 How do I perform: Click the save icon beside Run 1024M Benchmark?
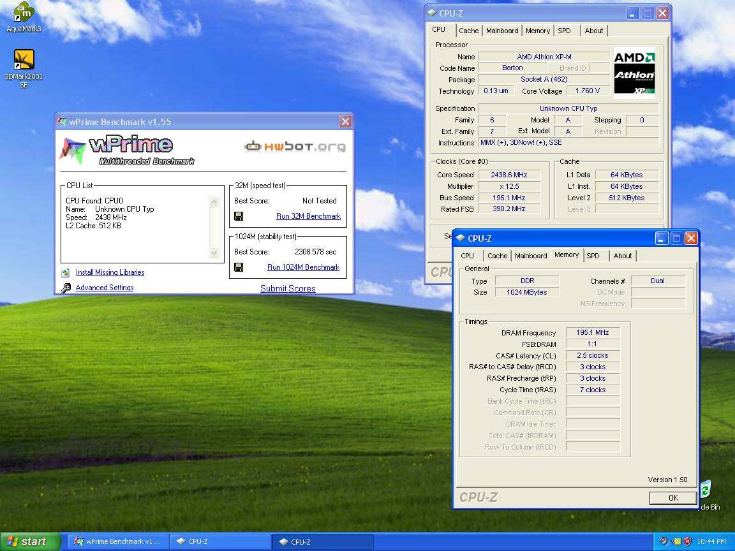[239, 267]
